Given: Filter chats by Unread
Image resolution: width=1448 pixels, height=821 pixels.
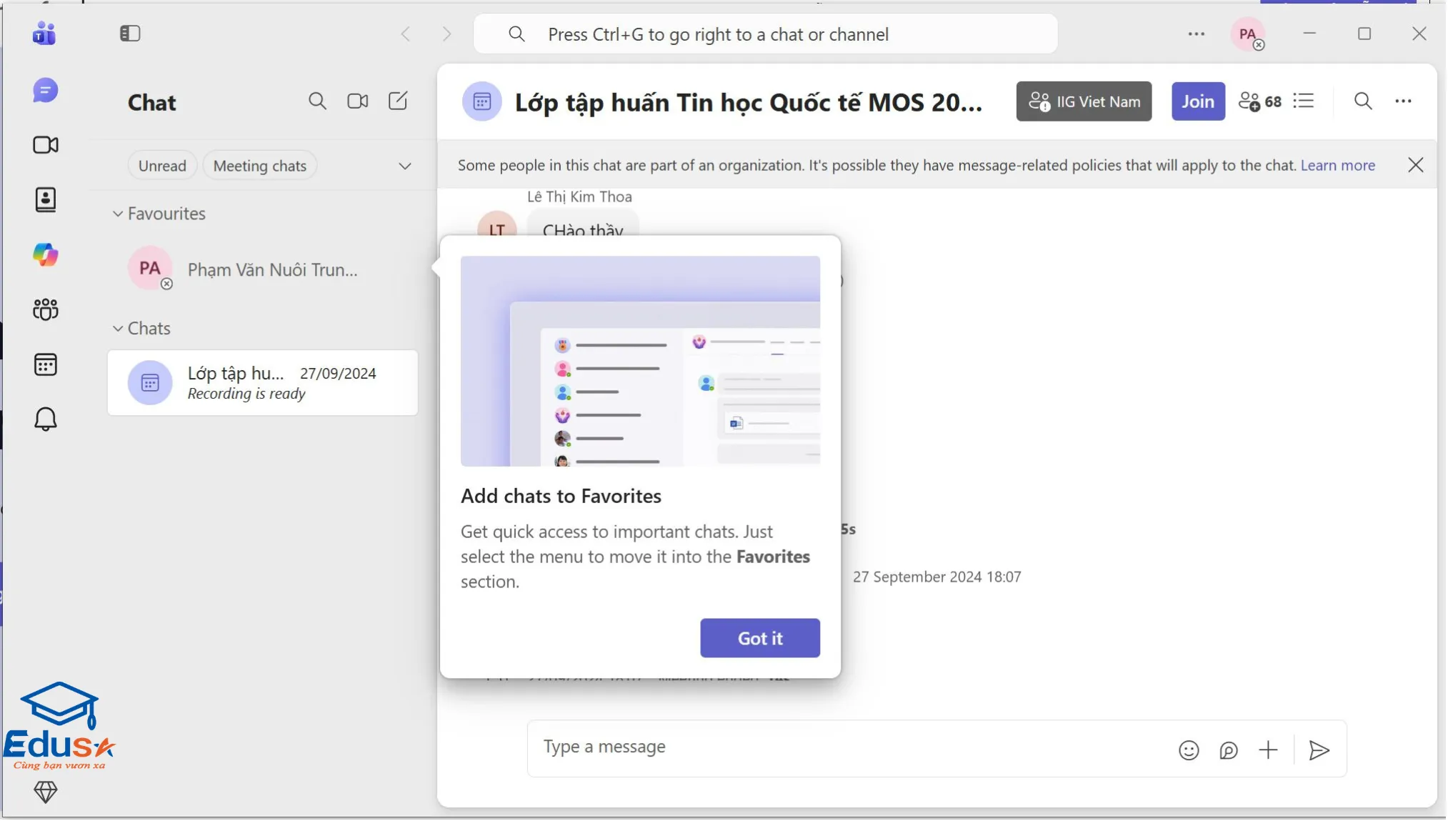Looking at the screenshot, I should [x=162, y=166].
